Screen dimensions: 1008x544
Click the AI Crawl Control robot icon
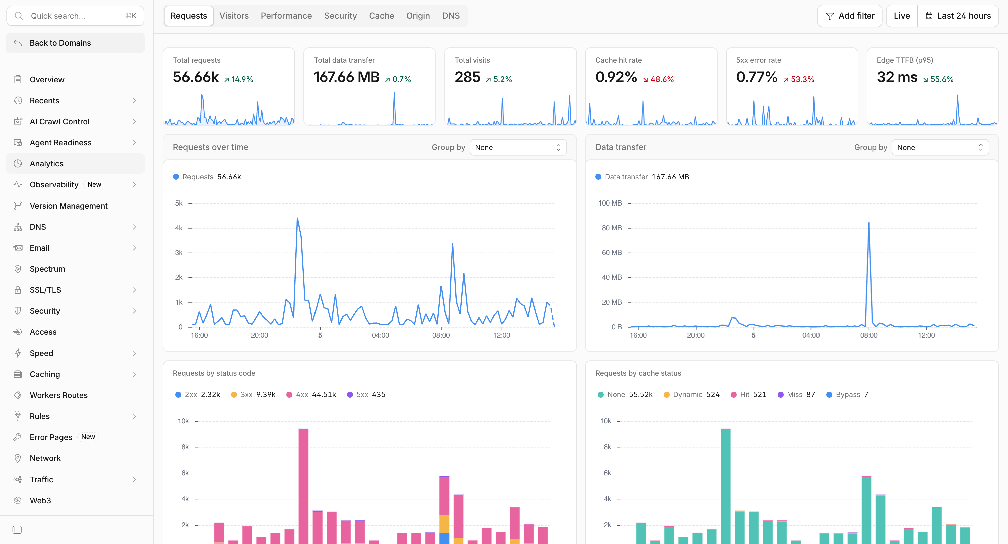pos(18,122)
